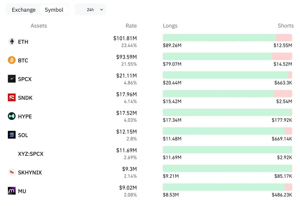300x206 pixels.
Task: Click the MU Micron logo icon
Action: click(x=12, y=191)
